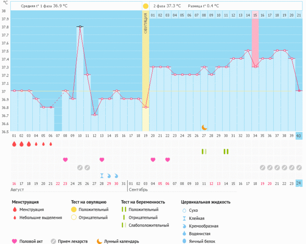Click the medication icon on August 25

click(80, 167)
